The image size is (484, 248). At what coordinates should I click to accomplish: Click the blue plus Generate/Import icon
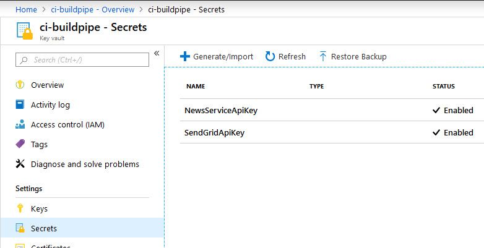(185, 56)
